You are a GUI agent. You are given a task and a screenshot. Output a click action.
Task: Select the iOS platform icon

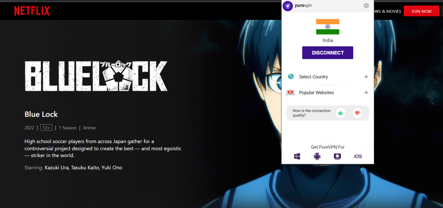357,156
